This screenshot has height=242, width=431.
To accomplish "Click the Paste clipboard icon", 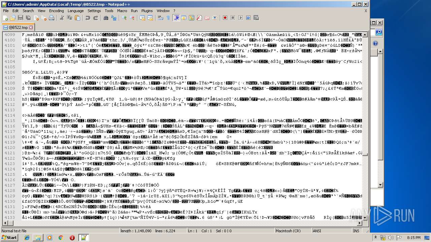I will pyautogui.click(x=77, y=18).
